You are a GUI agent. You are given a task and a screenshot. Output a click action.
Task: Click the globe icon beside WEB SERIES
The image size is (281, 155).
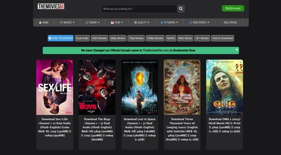(191, 23)
